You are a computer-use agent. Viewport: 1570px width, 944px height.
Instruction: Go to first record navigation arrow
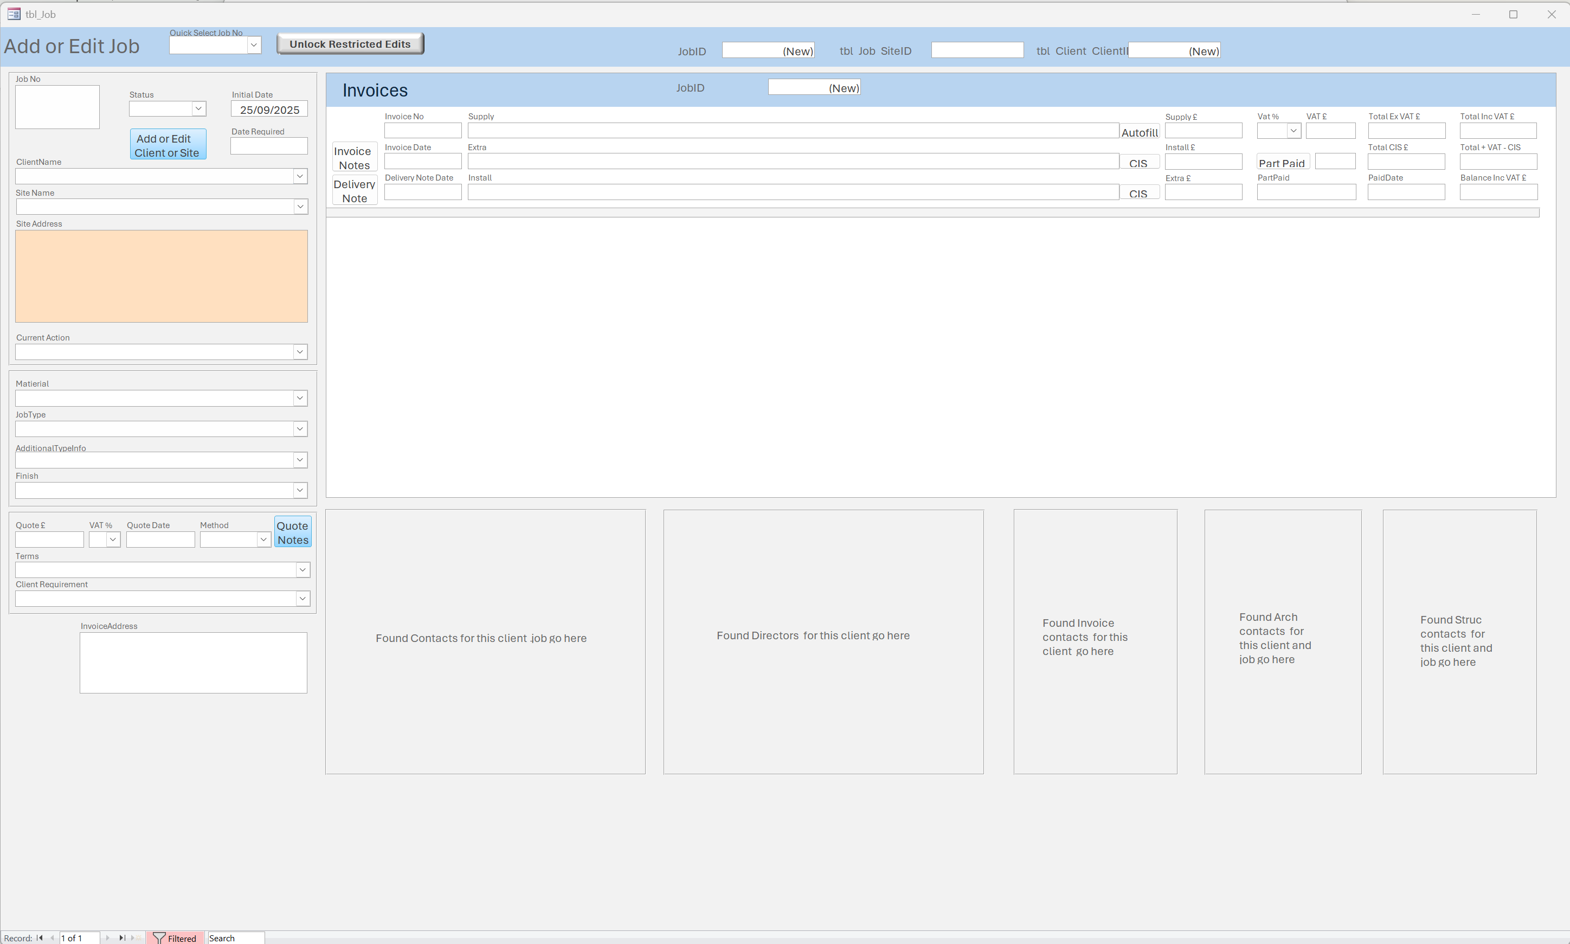(x=40, y=937)
